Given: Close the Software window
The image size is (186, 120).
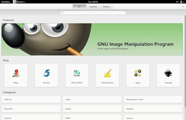Looking at the screenshot, I should coord(183,7).
